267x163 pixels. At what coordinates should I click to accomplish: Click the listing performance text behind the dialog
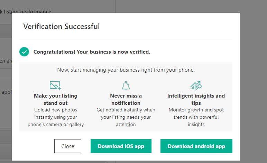26,11
